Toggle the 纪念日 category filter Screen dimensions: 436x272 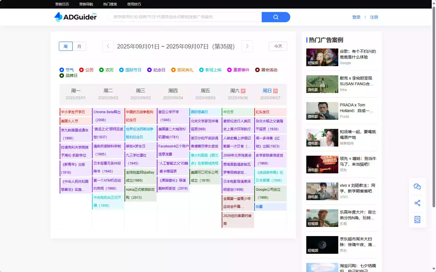[156, 70]
